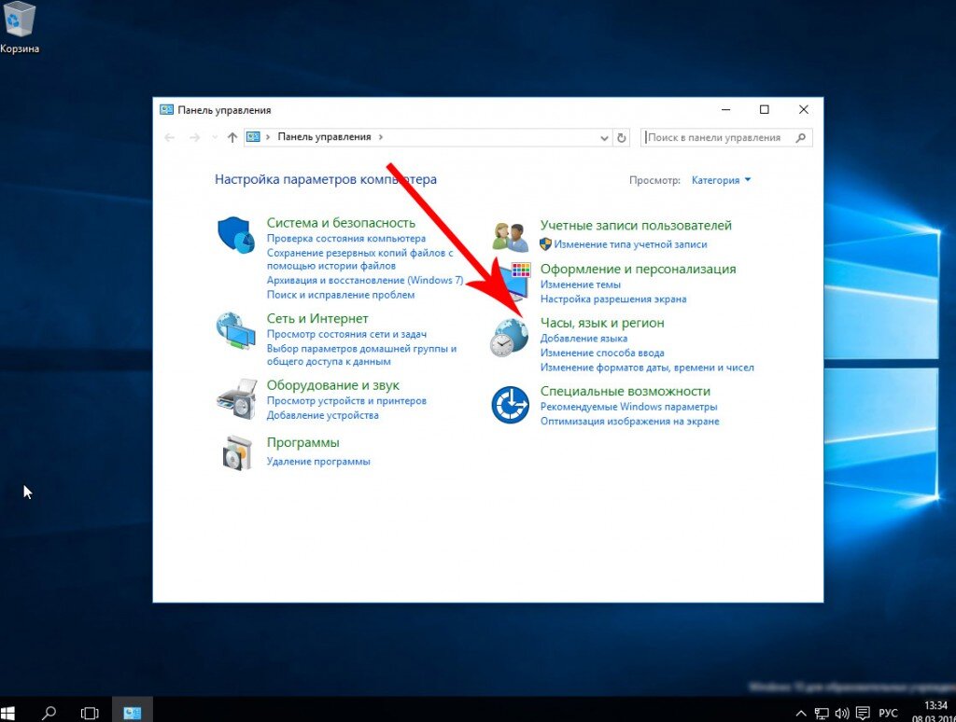Open Просмотр устройств и принтеров link

(x=346, y=401)
